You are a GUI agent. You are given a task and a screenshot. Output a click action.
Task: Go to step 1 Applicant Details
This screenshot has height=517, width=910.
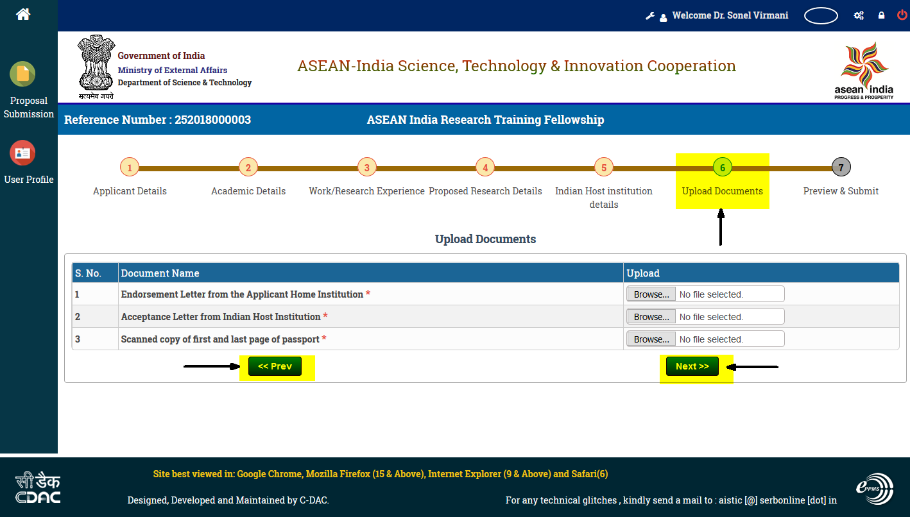click(130, 168)
